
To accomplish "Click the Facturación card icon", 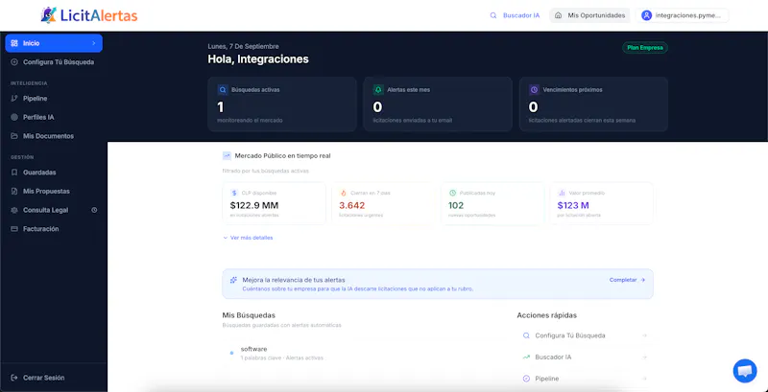I will tap(14, 229).
